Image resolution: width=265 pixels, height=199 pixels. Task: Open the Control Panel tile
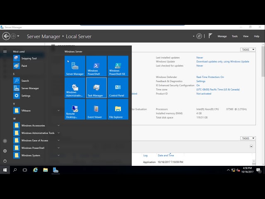coord(118,87)
